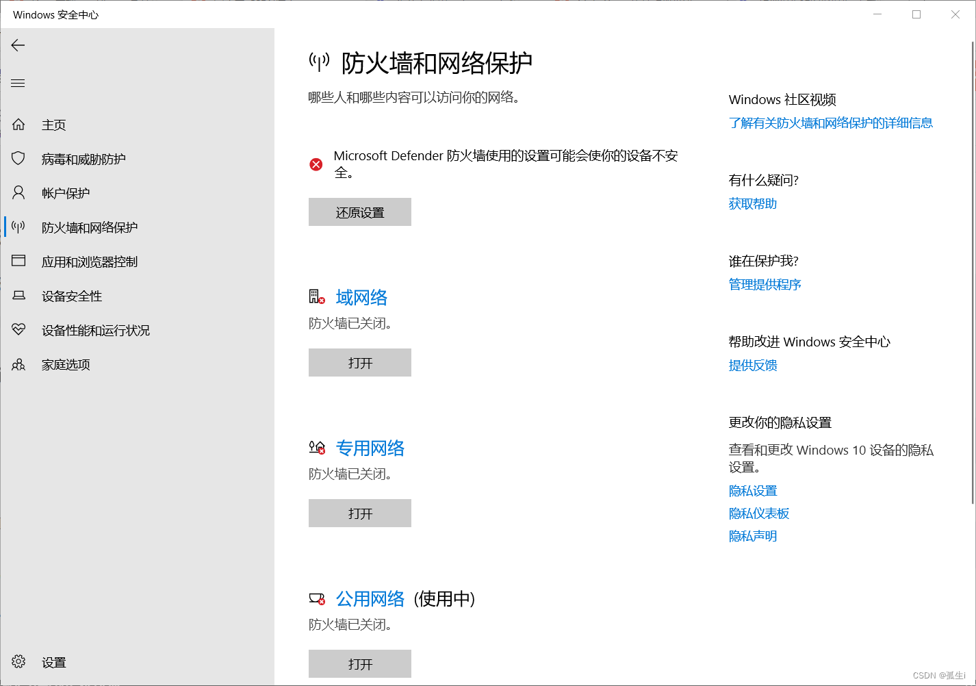This screenshot has width=976, height=686.
Task: Click the coffee-cup icon next to 公用网络
Action: (x=316, y=598)
